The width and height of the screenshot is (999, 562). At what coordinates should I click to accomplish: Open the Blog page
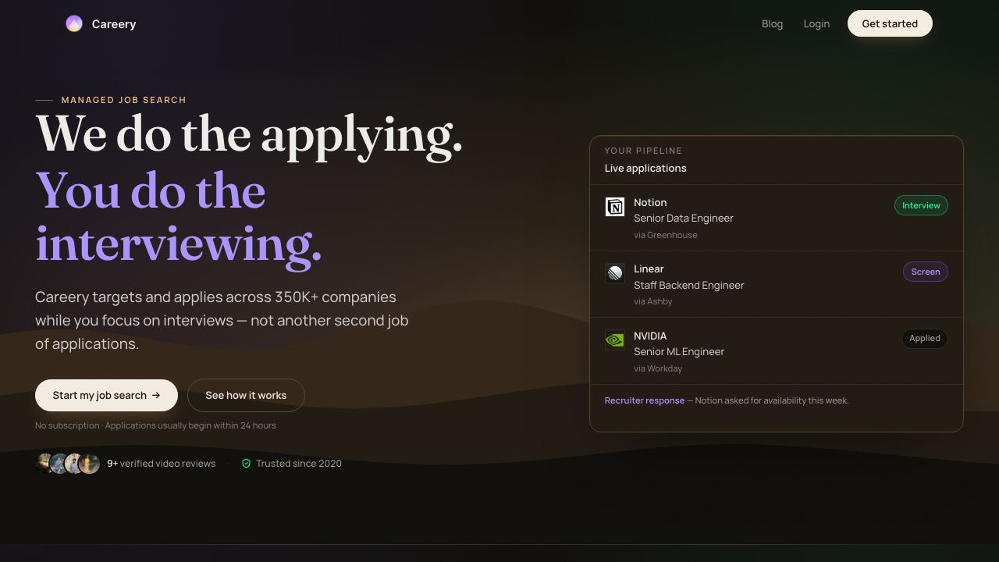(772, 24)
